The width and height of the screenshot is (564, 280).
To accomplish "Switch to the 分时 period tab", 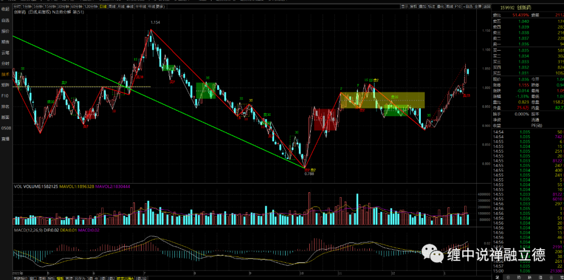I will pyautogui.click(x=17, y=6).
